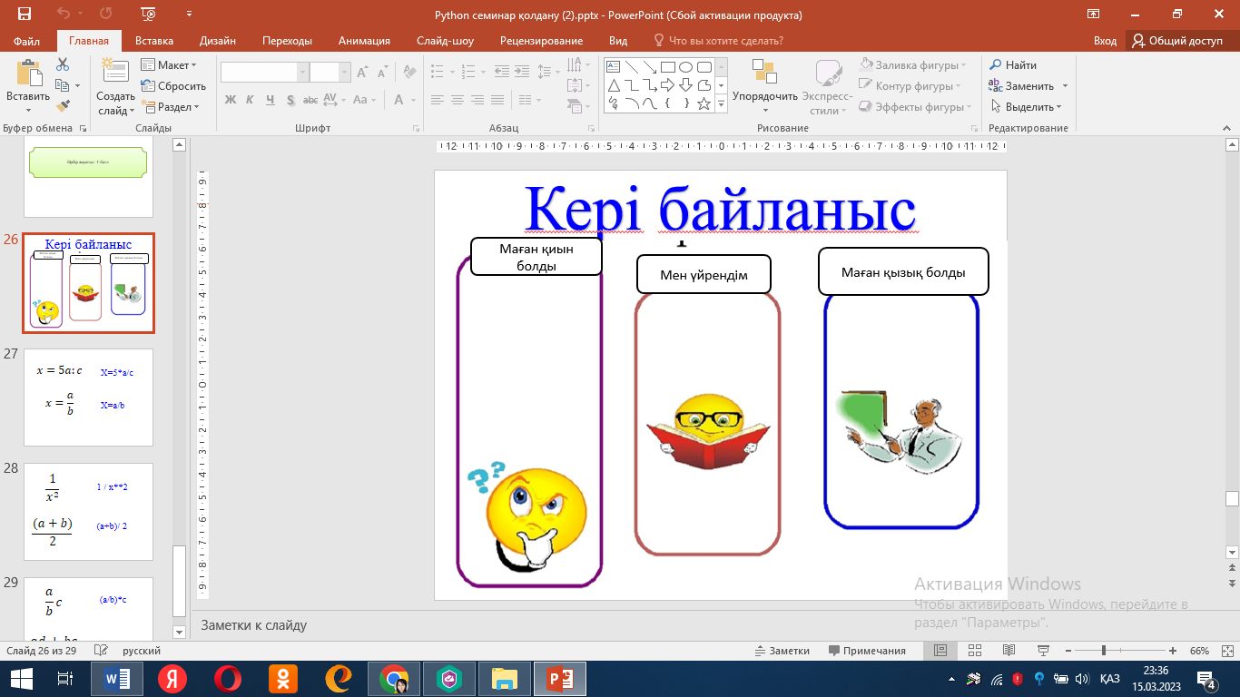The image size is (1240, 697).
Task: Start slideshow from status bar icon
Action: pyautogui.click(x=1041, y=651)
